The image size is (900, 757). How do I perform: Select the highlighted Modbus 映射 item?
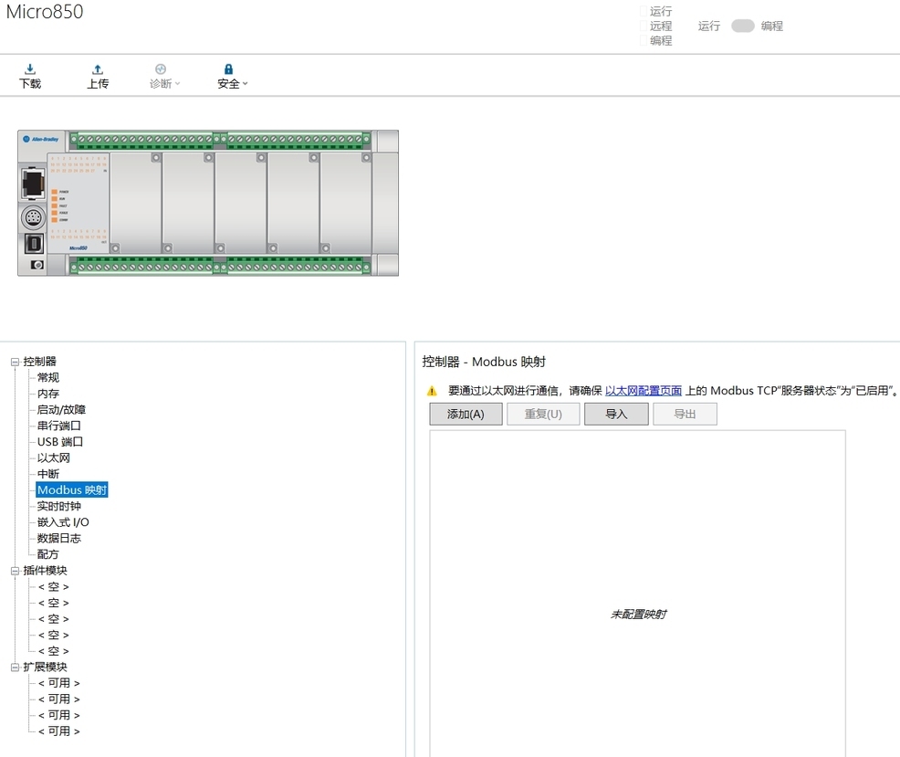pos(72,490)
